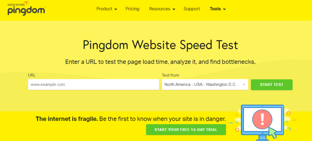Screen dimensions: 312x141
Task: Expand the Product menu arrow
Action: coord(116,9)
